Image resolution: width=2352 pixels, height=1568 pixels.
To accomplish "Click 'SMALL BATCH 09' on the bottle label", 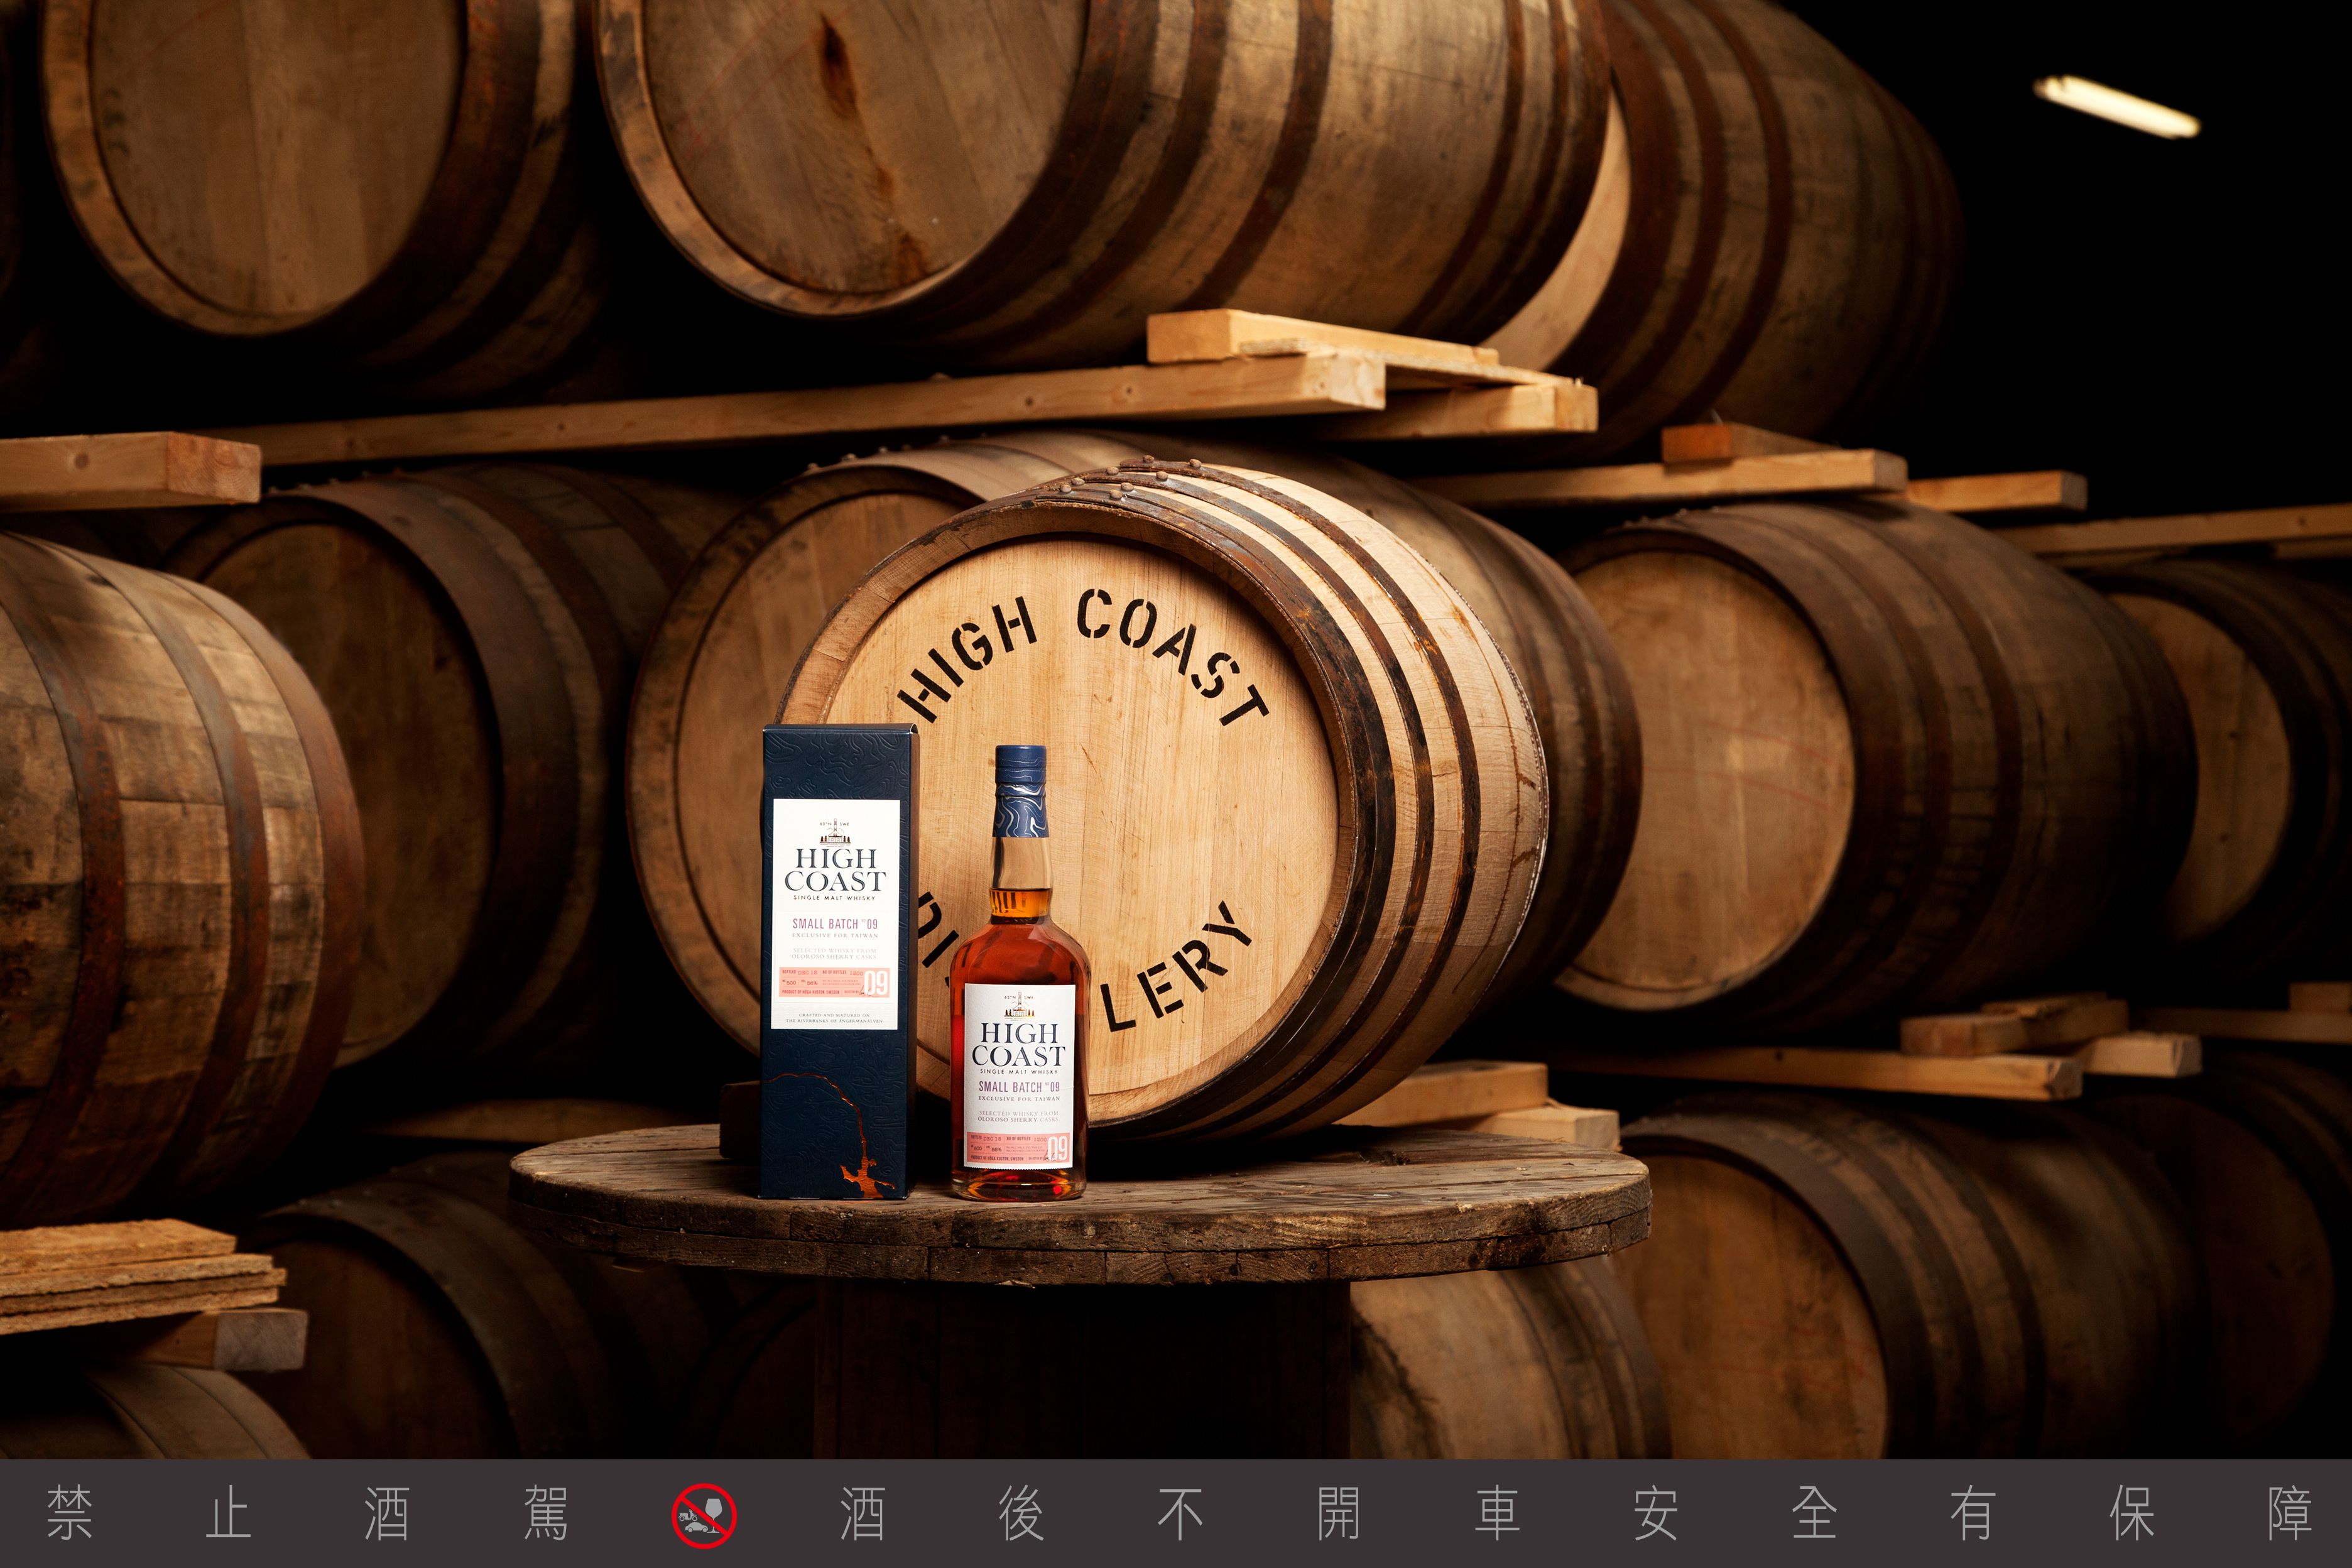I will (x=1019, y=1086).
